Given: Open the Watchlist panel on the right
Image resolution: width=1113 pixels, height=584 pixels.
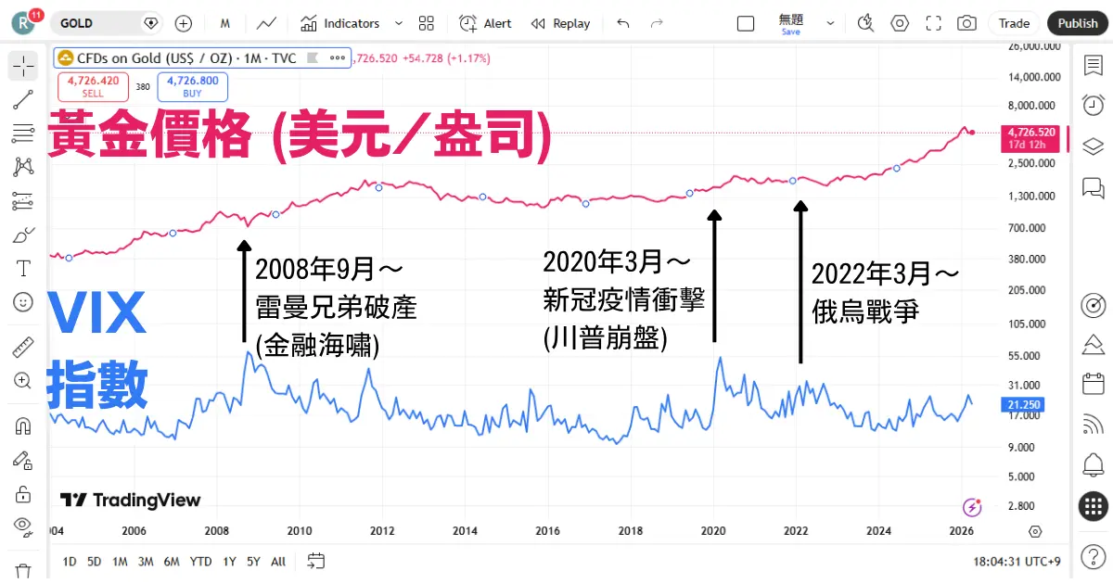Looking at the screenshot, I should (1093, 67).
